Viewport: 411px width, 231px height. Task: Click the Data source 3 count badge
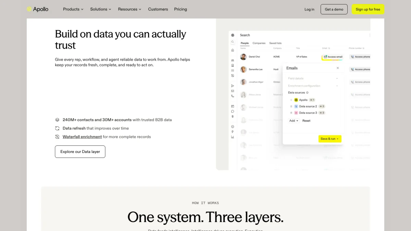322,113
